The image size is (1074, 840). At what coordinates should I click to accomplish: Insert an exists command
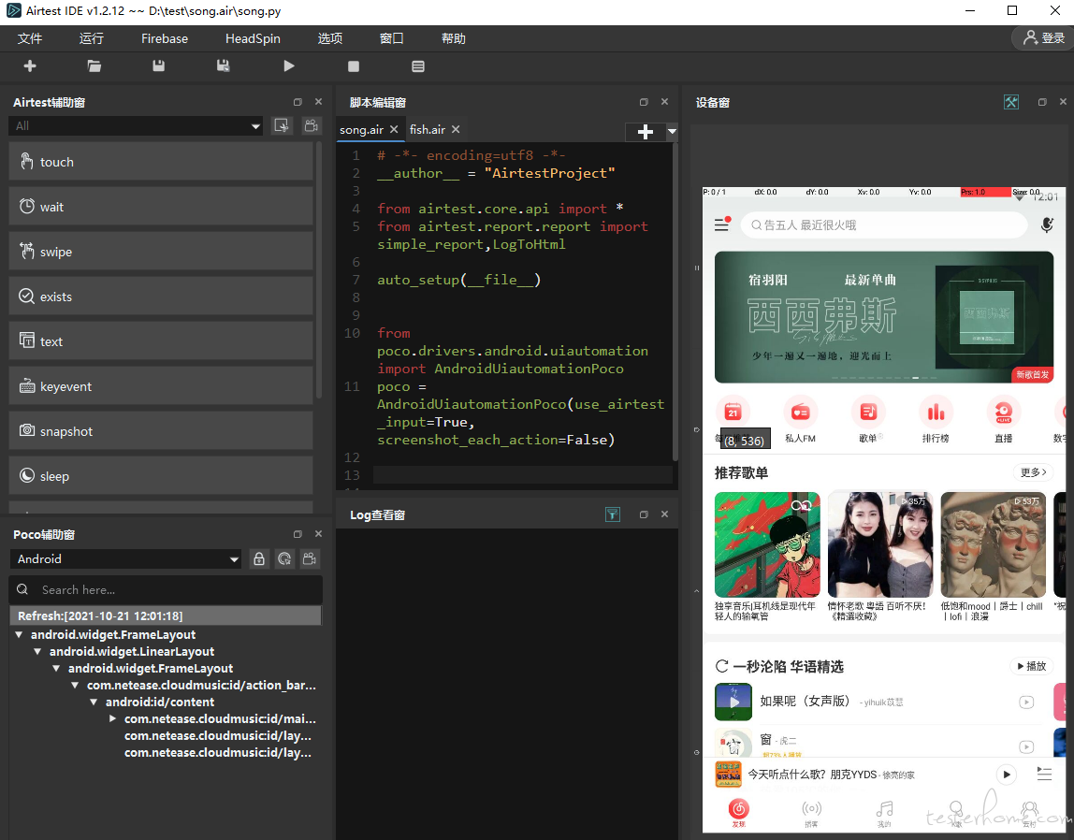(161, 297)
